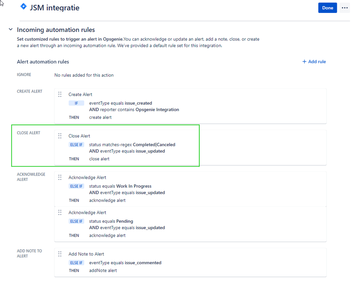This screenshot has width=358, height=281.
Task: Grab drag handle of Work In Progress Acknowledge rule
Action: pyautogui.click(x=60, y=177)
